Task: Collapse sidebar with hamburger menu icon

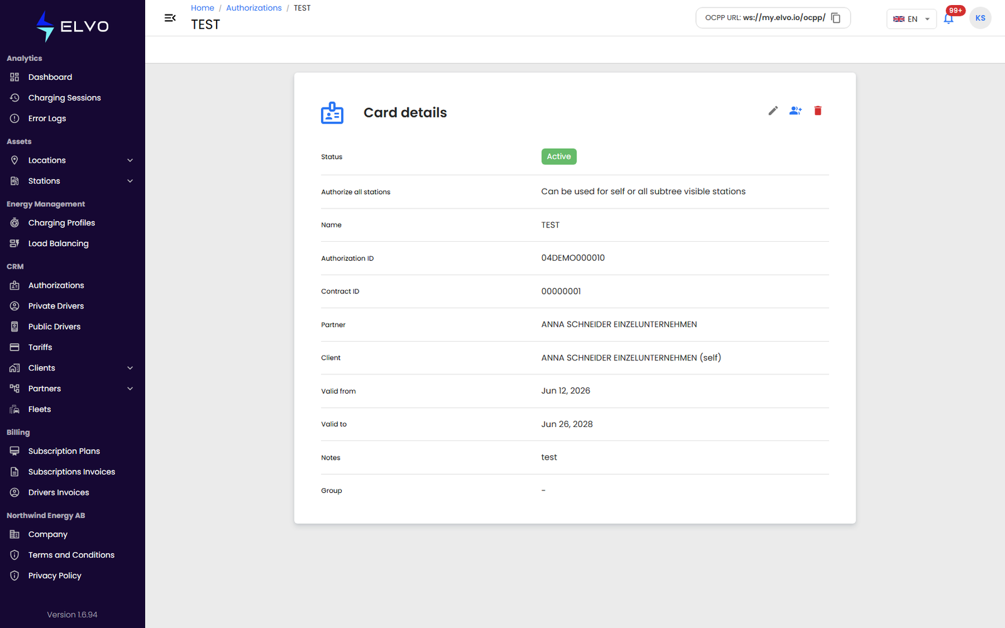Action: (x=170, y=18)
